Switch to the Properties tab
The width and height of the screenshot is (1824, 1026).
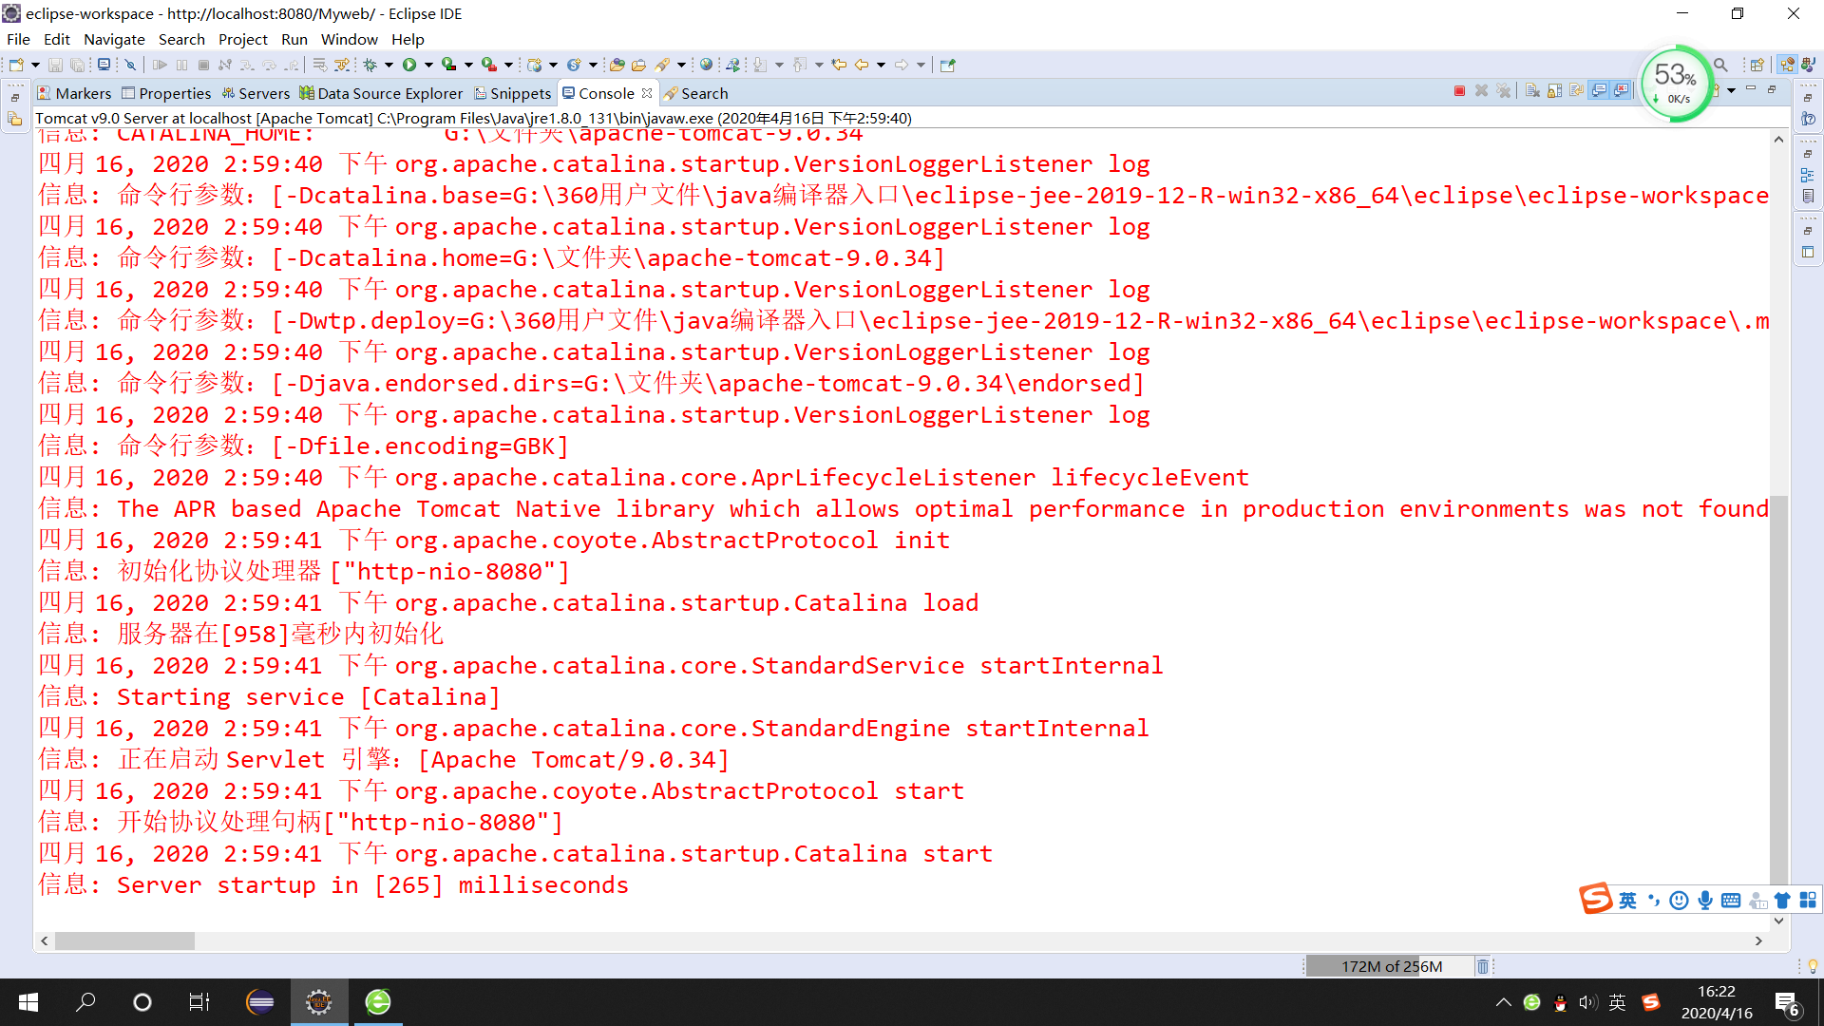[x=166, y=93]
